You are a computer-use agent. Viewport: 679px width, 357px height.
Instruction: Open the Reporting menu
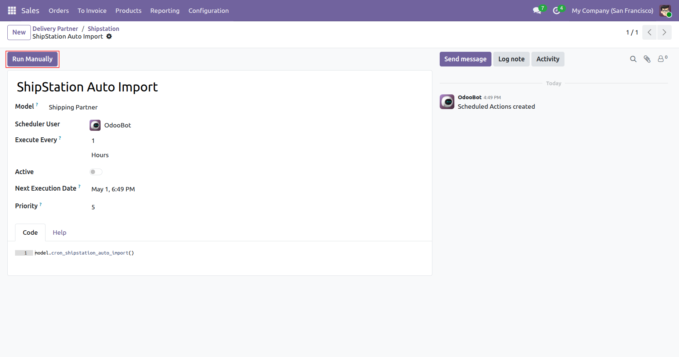(x=165, y=11)
